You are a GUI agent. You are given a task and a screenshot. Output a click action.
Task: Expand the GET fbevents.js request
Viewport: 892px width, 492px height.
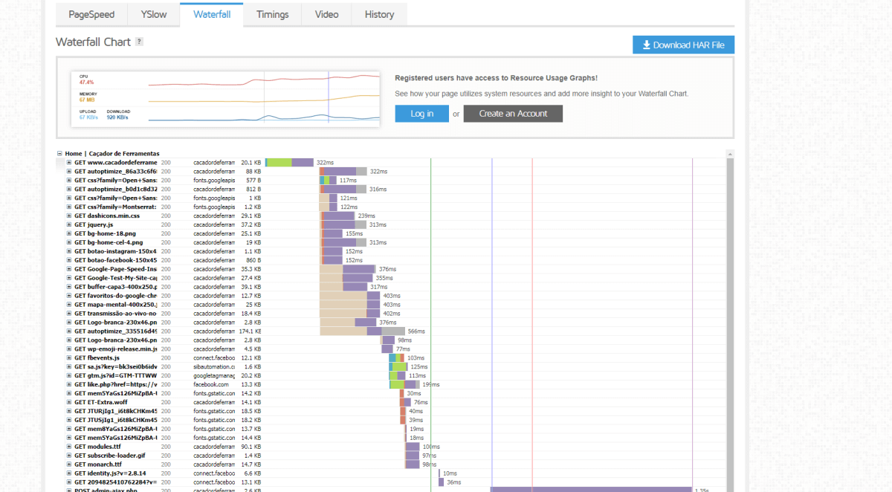pos(69,357)
